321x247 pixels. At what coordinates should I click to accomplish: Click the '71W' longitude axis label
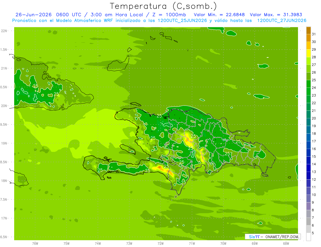pyautogui.click(x=192, y=243)
